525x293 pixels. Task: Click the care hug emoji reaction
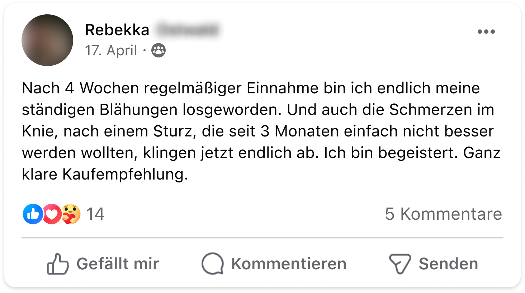click(71, 214)
